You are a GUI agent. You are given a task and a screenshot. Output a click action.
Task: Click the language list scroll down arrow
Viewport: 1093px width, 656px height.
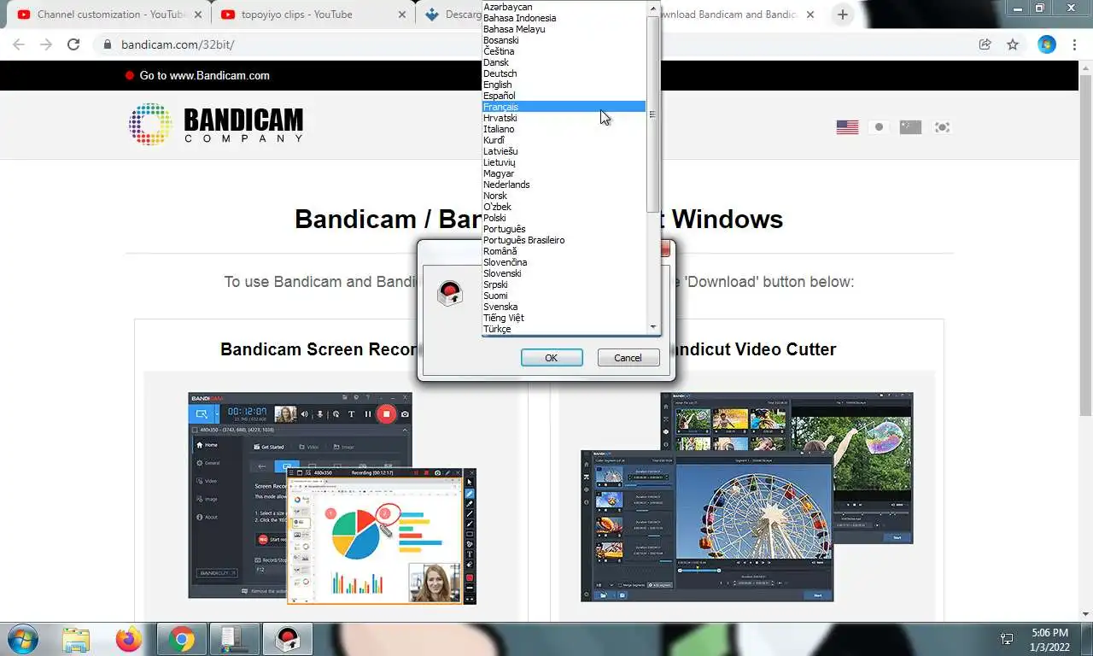pos(653,327)
